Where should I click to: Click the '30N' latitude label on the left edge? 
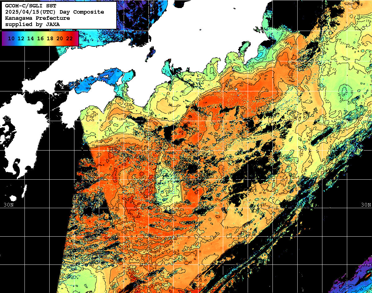(9, 205)
